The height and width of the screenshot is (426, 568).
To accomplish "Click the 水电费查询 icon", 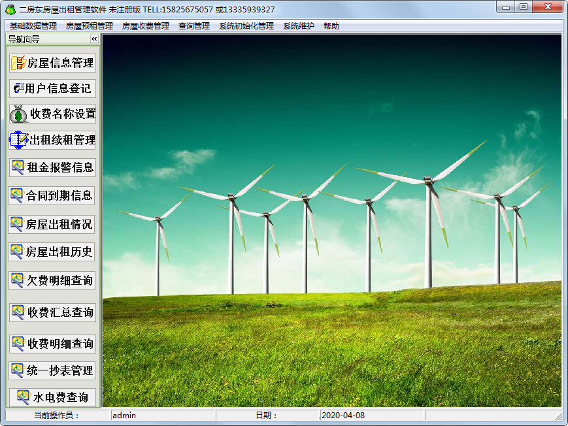I will [24, 397].
